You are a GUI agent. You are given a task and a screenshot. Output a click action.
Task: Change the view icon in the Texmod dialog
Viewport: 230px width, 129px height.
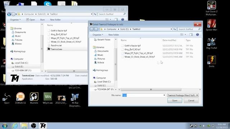click(x=182, y=35)
